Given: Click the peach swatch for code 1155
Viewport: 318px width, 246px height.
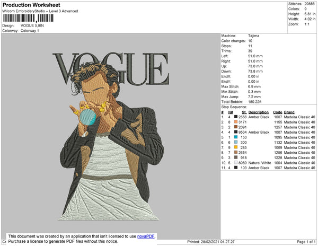Looking at the screenshot, I should [236, 122].
